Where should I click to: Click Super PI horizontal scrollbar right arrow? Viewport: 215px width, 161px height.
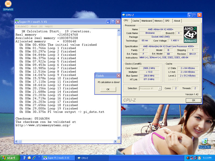[x=115, y=141]
